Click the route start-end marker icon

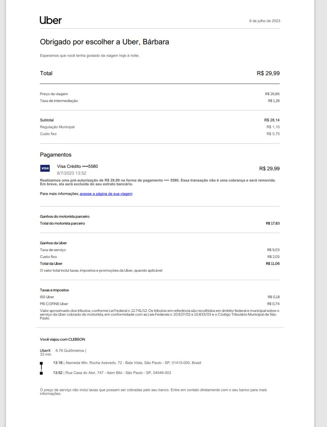(x=41, y=368)
